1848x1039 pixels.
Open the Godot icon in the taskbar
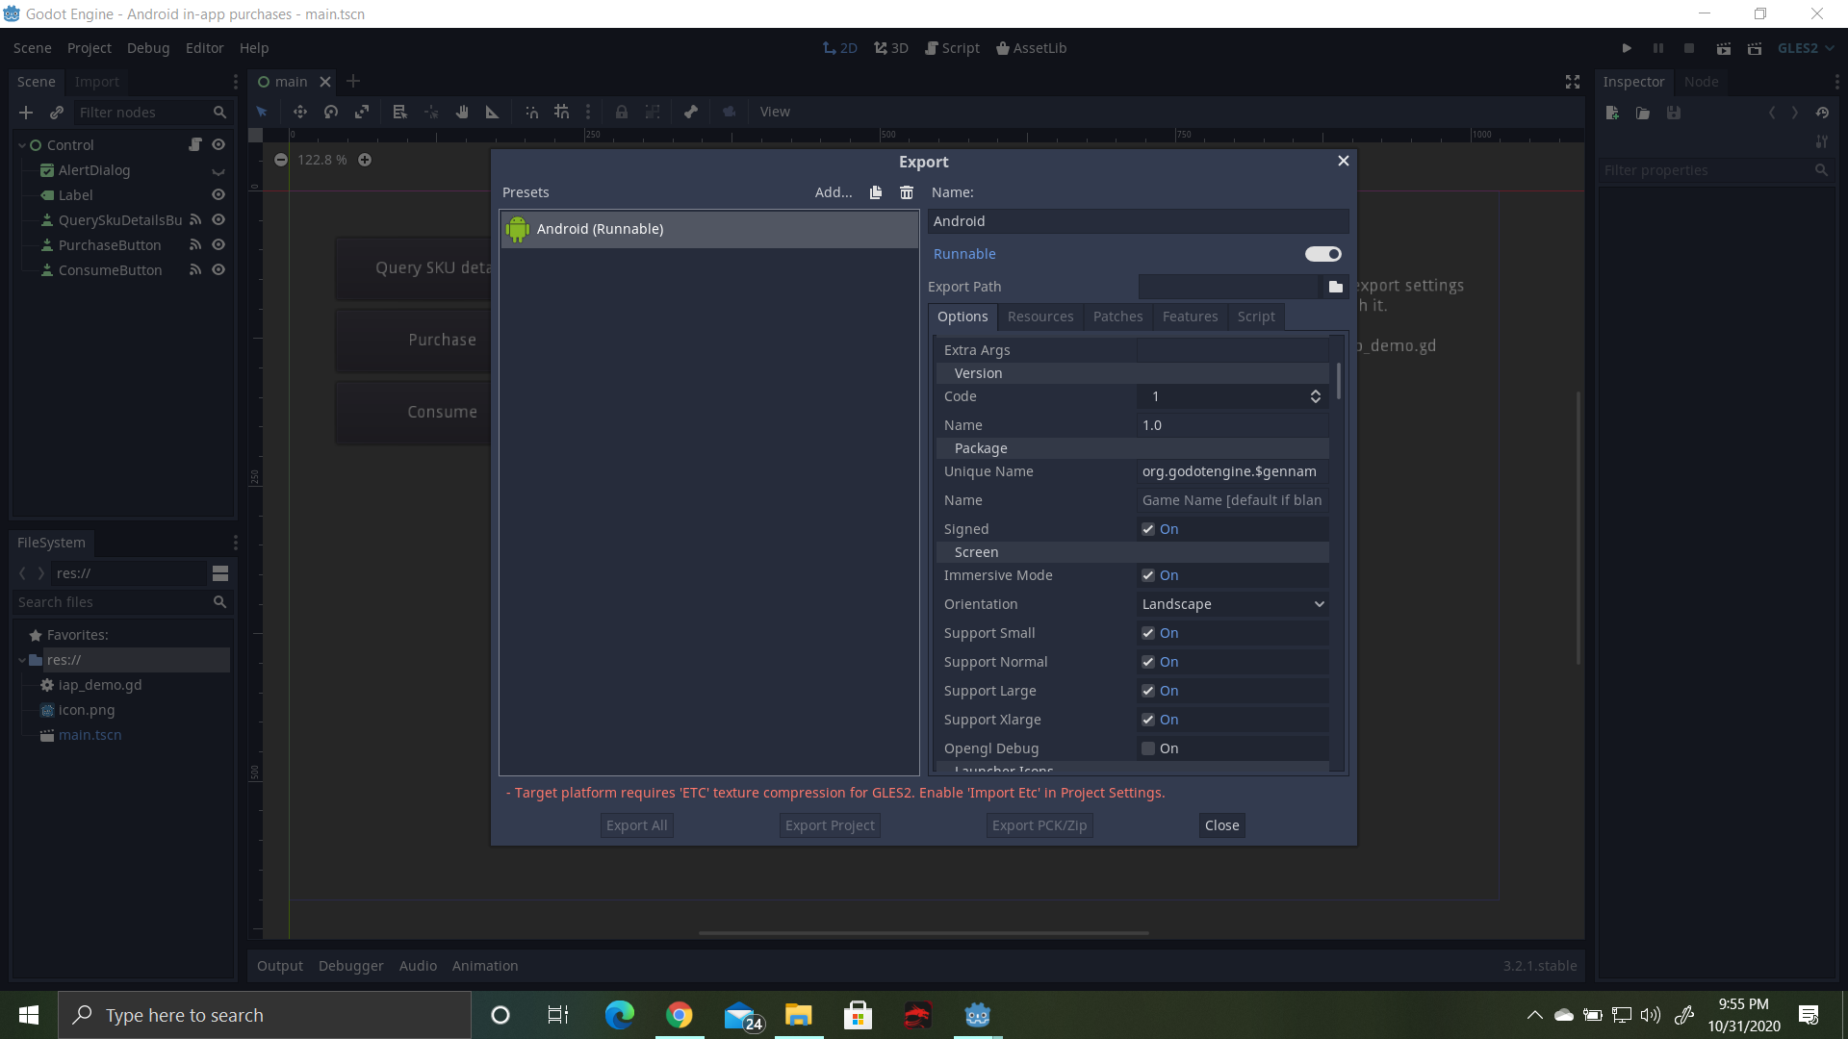point(978,1015)
